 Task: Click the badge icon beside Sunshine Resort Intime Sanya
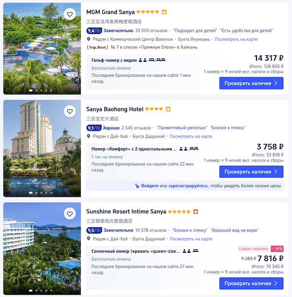coord(196,212)
